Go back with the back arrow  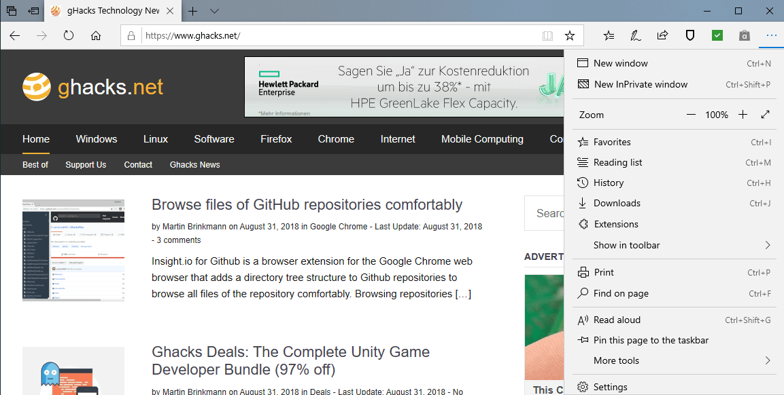coord(15,35)
